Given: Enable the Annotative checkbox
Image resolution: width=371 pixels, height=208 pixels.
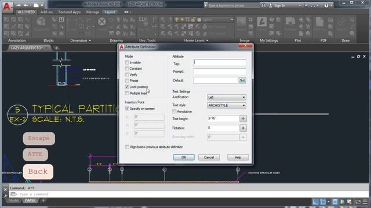Looking at the screenshot, I should pyautogui.click(x=174, y=112).
